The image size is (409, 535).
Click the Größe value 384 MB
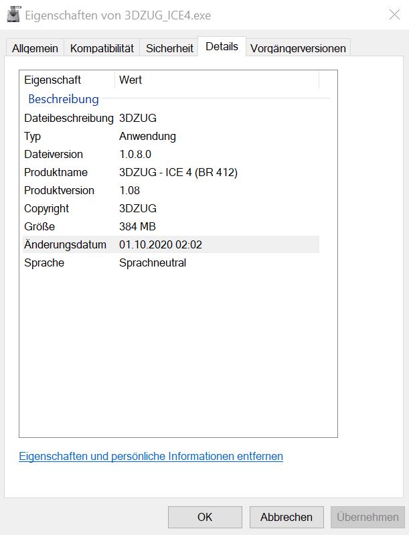click(x=137, y=226)
